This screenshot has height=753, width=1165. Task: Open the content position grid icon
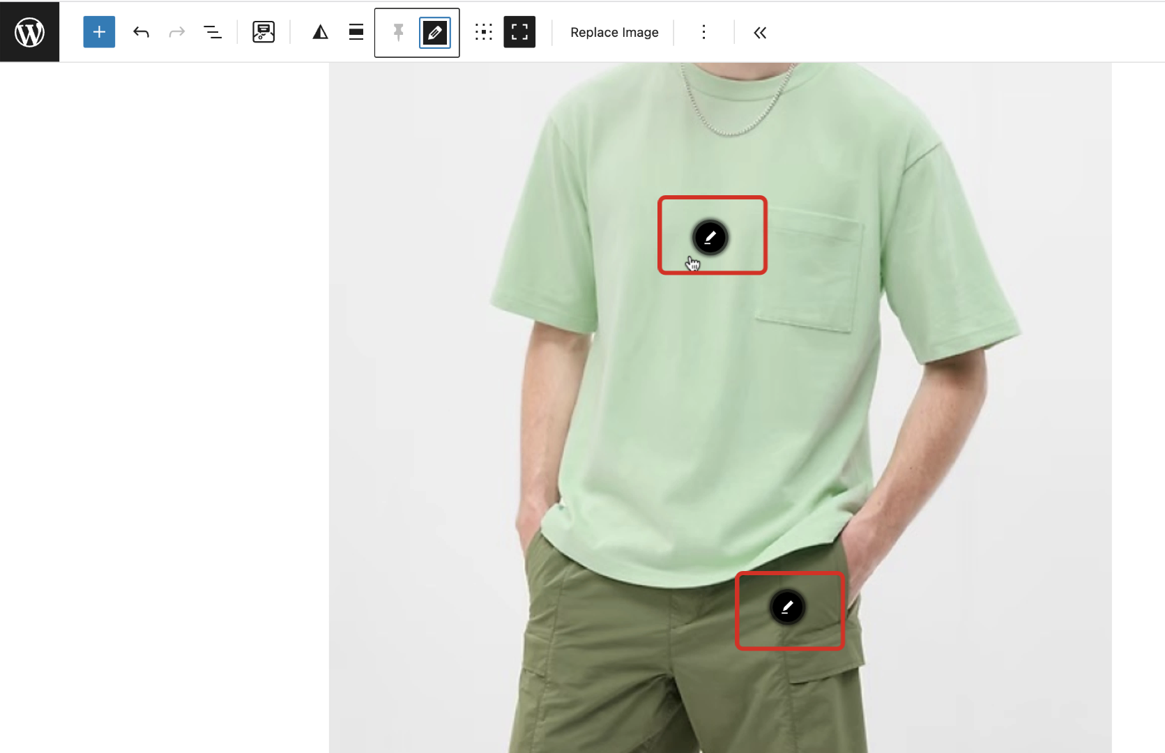click(484, 32)
